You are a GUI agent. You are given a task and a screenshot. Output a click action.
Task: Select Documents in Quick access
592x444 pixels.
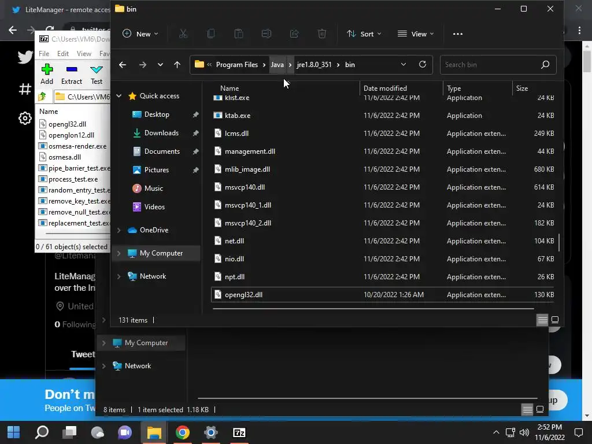162,151
